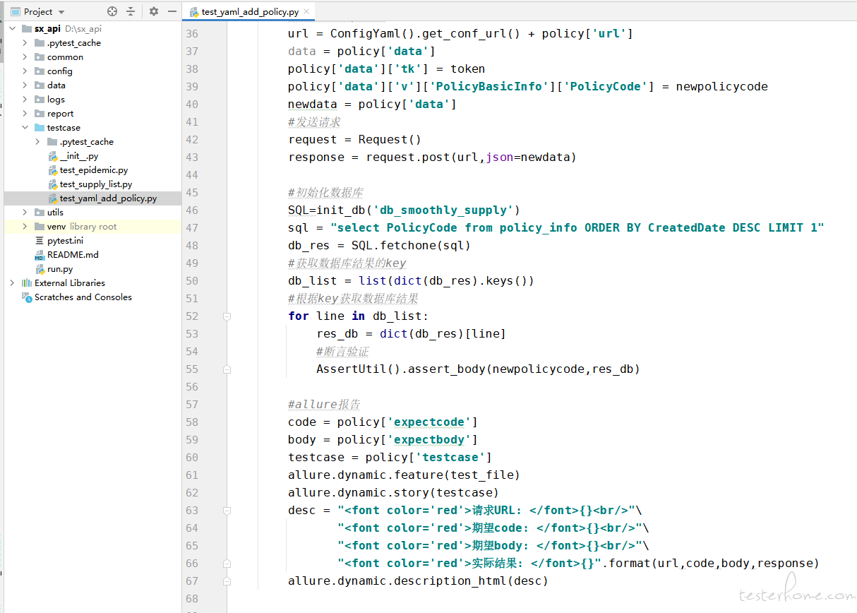Image resolution: width=857 pixels, height=613 pixels.
Task: Click the data folder icon
Action: (40, 85)
